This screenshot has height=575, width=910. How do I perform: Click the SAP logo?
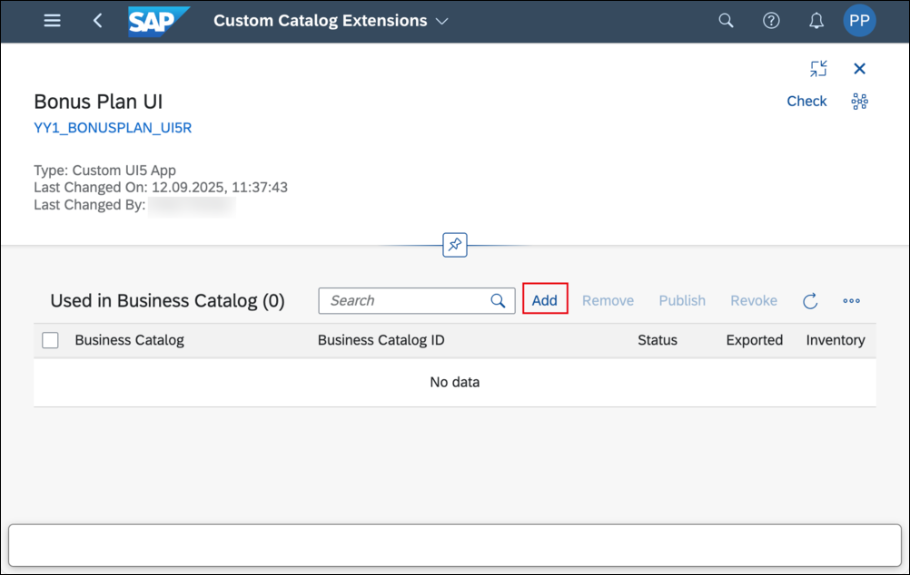pyautogui.click(x=158, y=22)
